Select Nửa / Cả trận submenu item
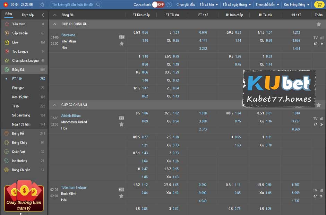The image size is (326, 215). point(24,124)
